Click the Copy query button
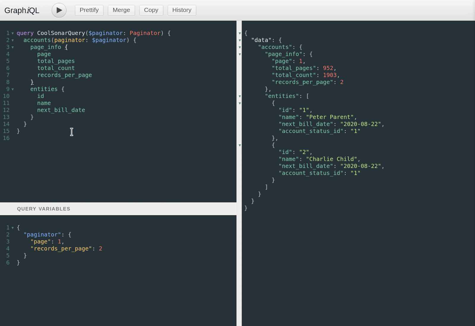 [x=151, y=10]
